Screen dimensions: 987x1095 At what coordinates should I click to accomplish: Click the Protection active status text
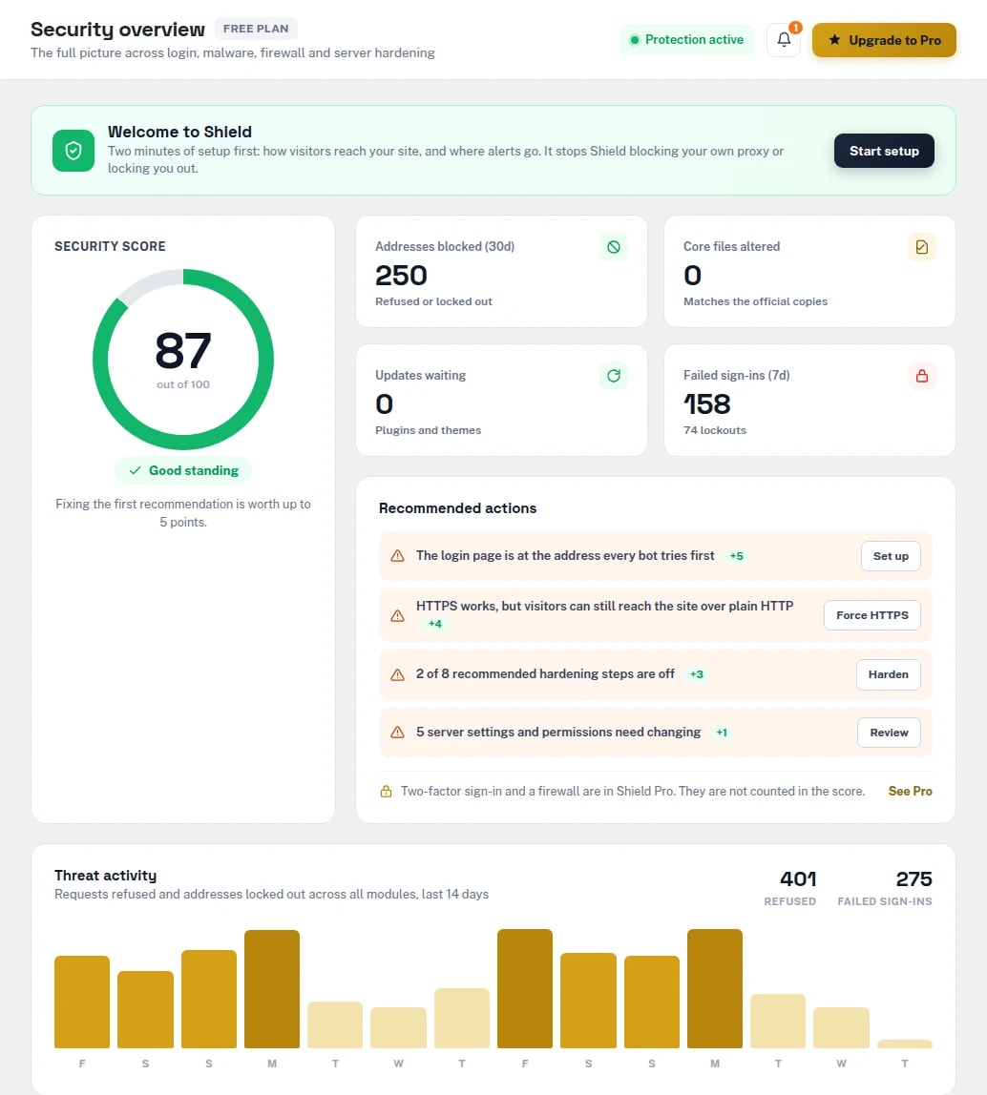694,40
